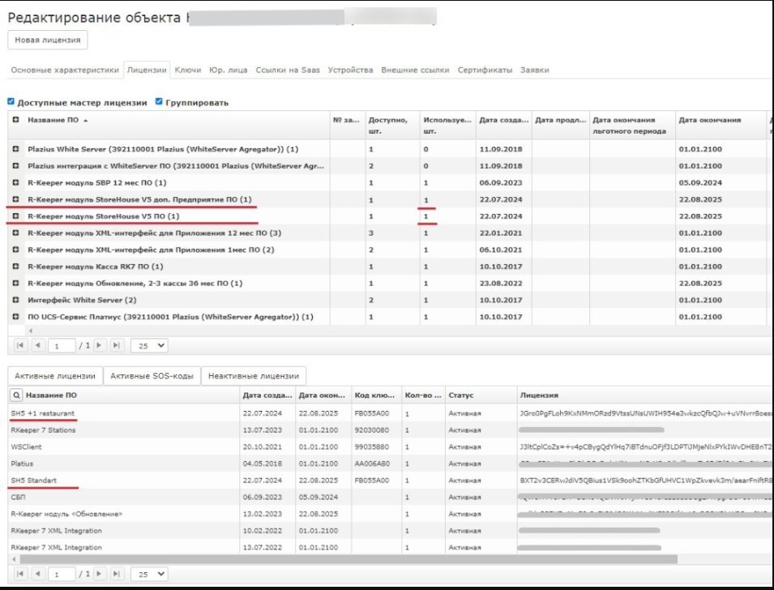Select the Сертификаты tab

[485, 71]
